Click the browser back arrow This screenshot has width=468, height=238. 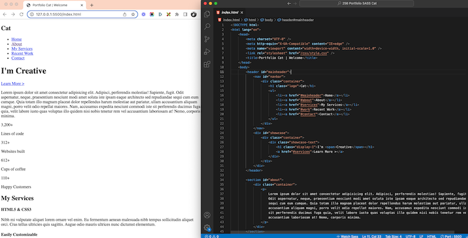point(5,14)
